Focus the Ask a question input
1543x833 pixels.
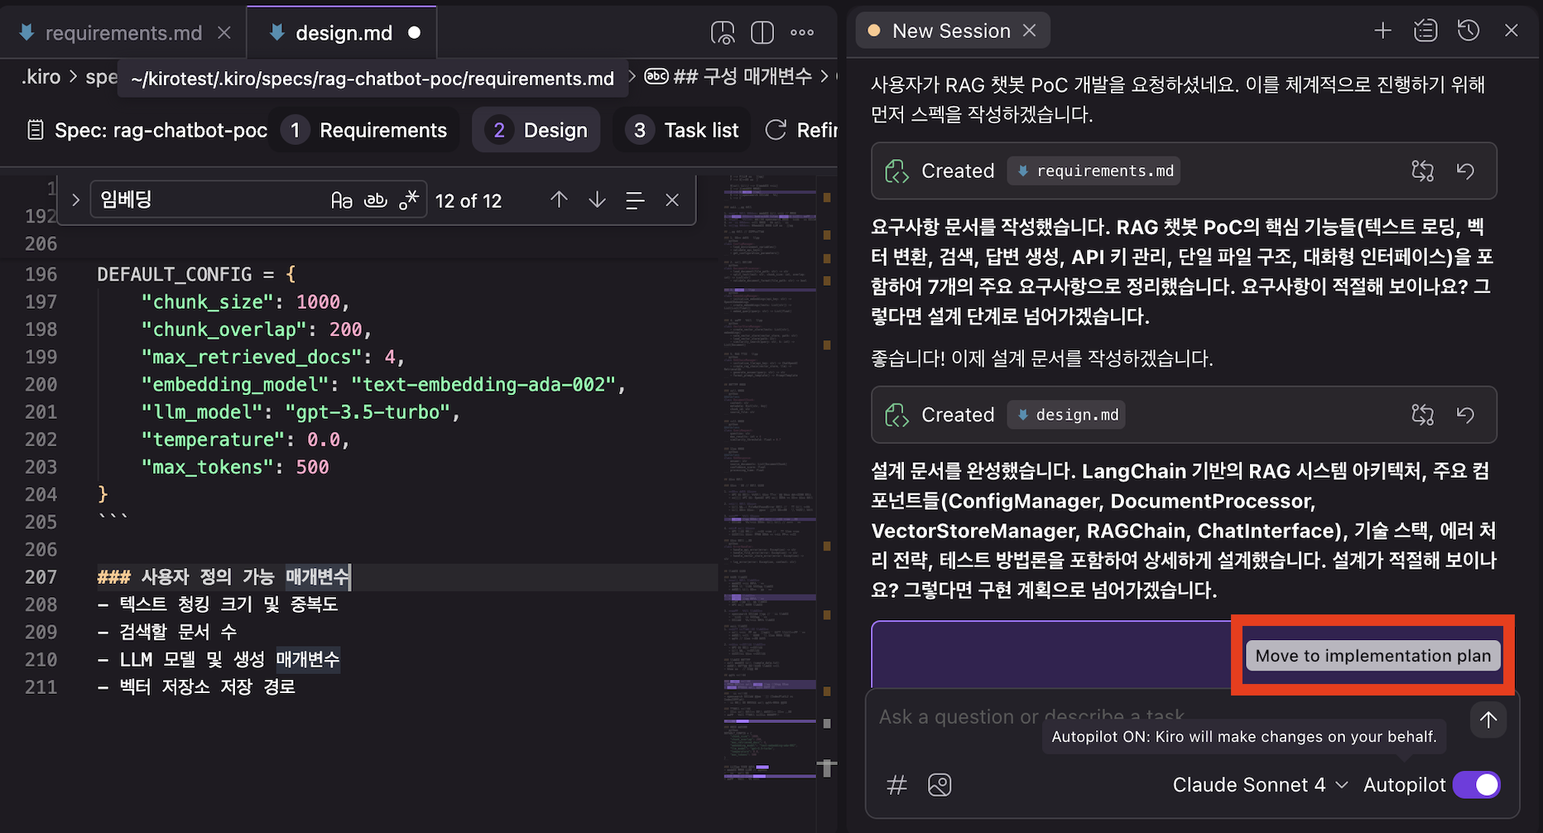pyautogui.click(x=1167, y=717)
